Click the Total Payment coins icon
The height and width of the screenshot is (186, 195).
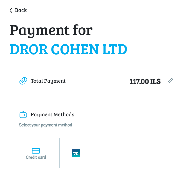(23, 81)
